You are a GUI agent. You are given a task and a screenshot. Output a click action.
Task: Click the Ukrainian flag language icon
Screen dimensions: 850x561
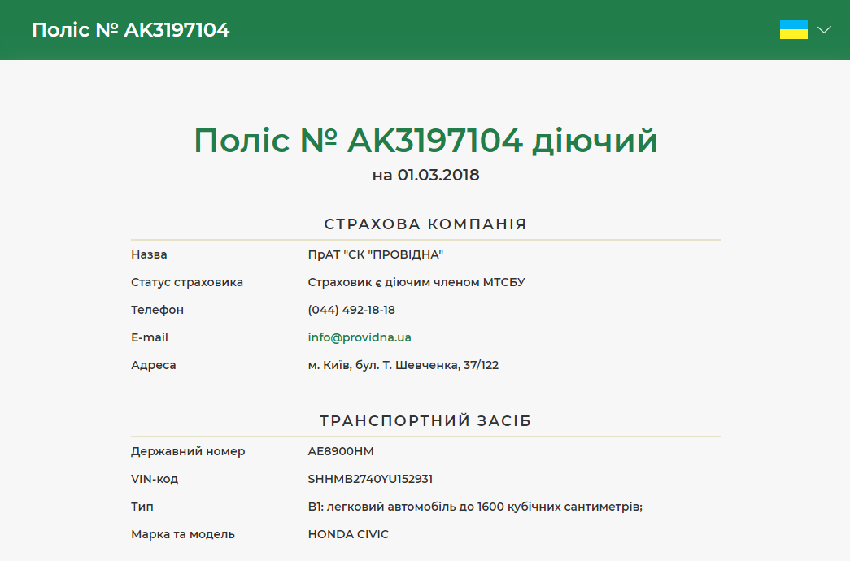(793, 29)
